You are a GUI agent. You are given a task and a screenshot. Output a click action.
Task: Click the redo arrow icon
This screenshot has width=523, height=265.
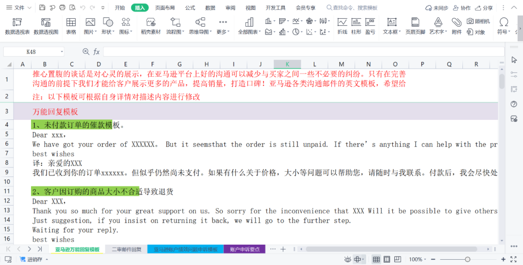(92, 8)
